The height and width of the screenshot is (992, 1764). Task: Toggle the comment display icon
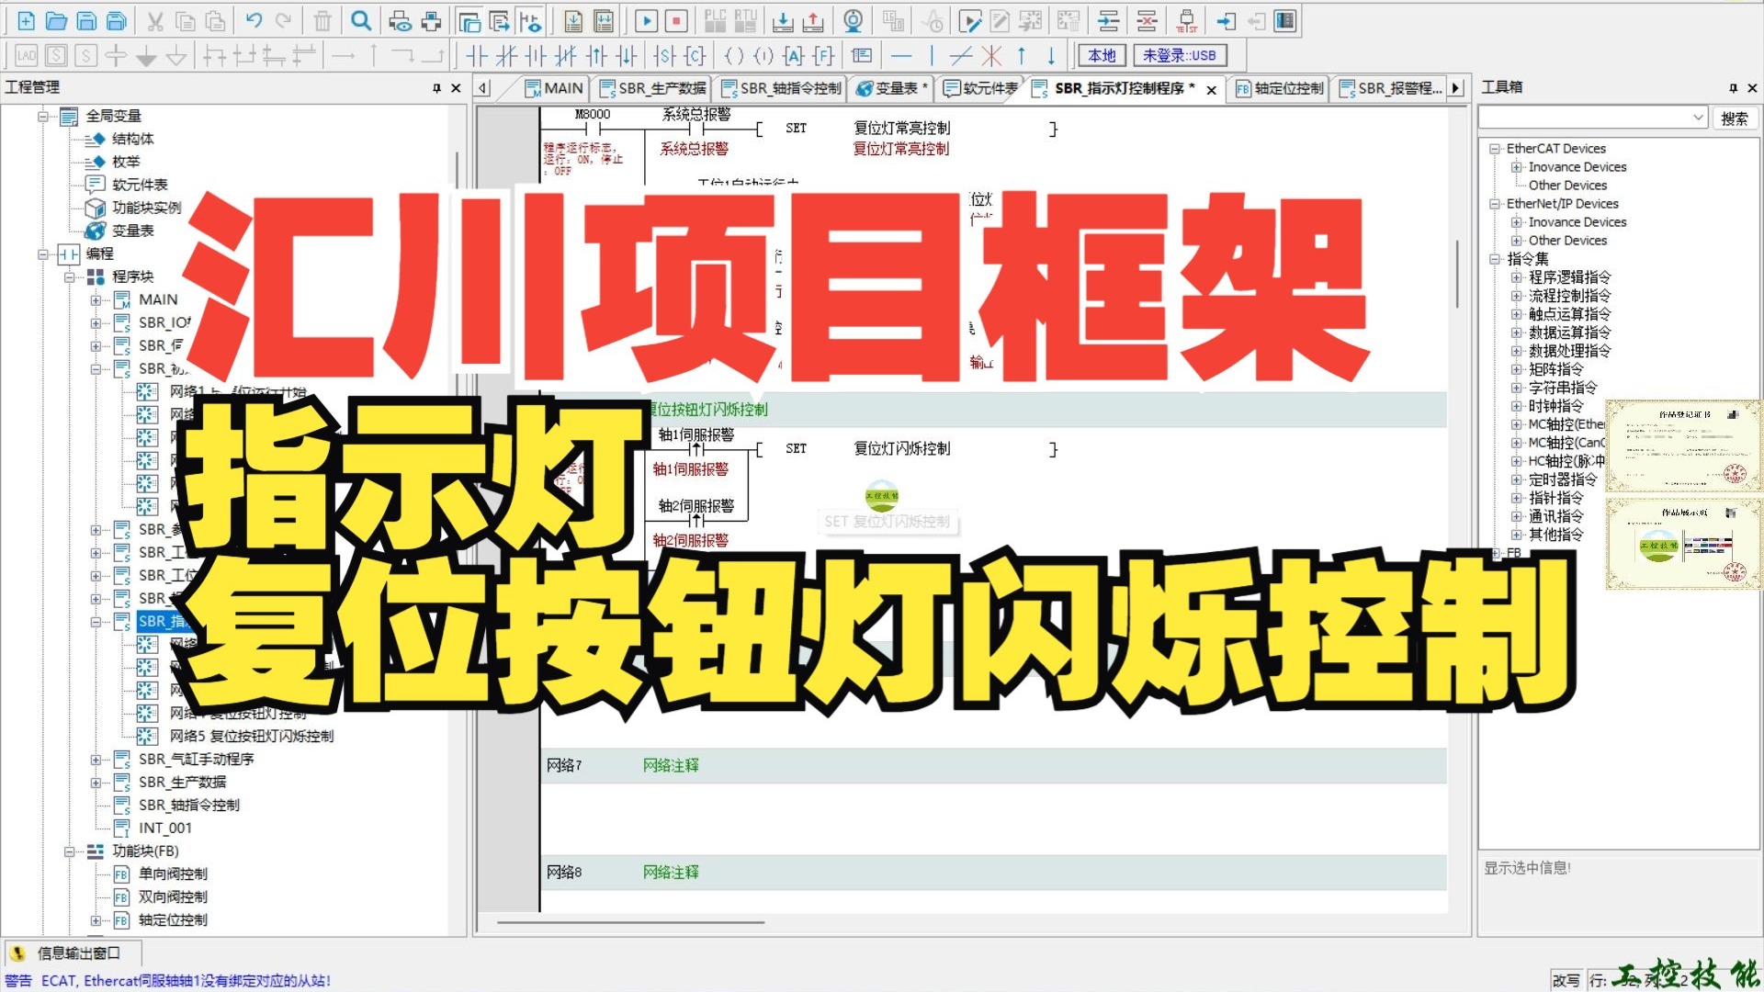pos(862,56)
